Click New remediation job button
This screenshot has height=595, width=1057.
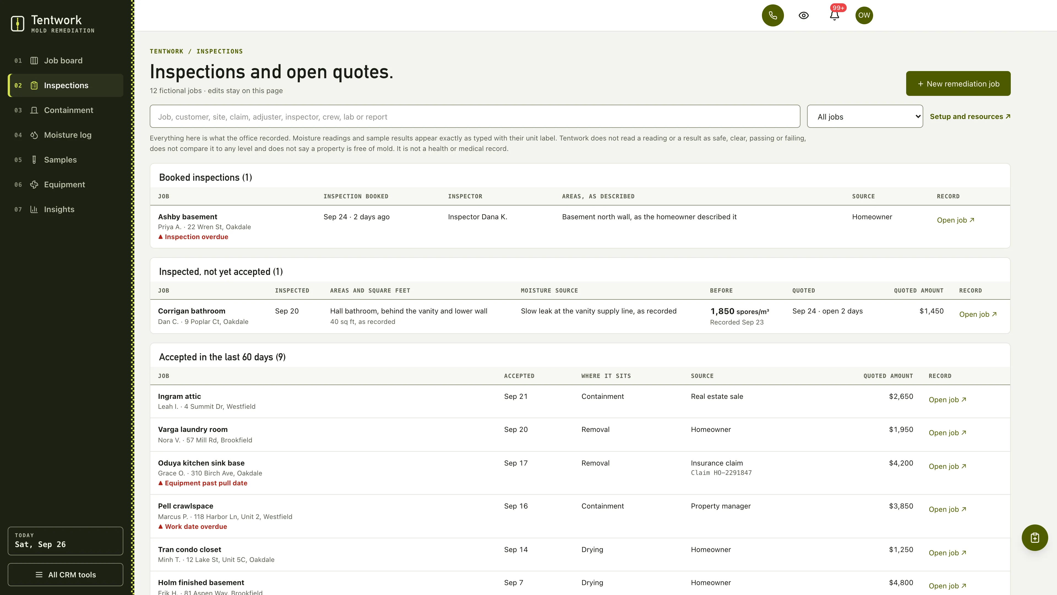pos(958,84)
